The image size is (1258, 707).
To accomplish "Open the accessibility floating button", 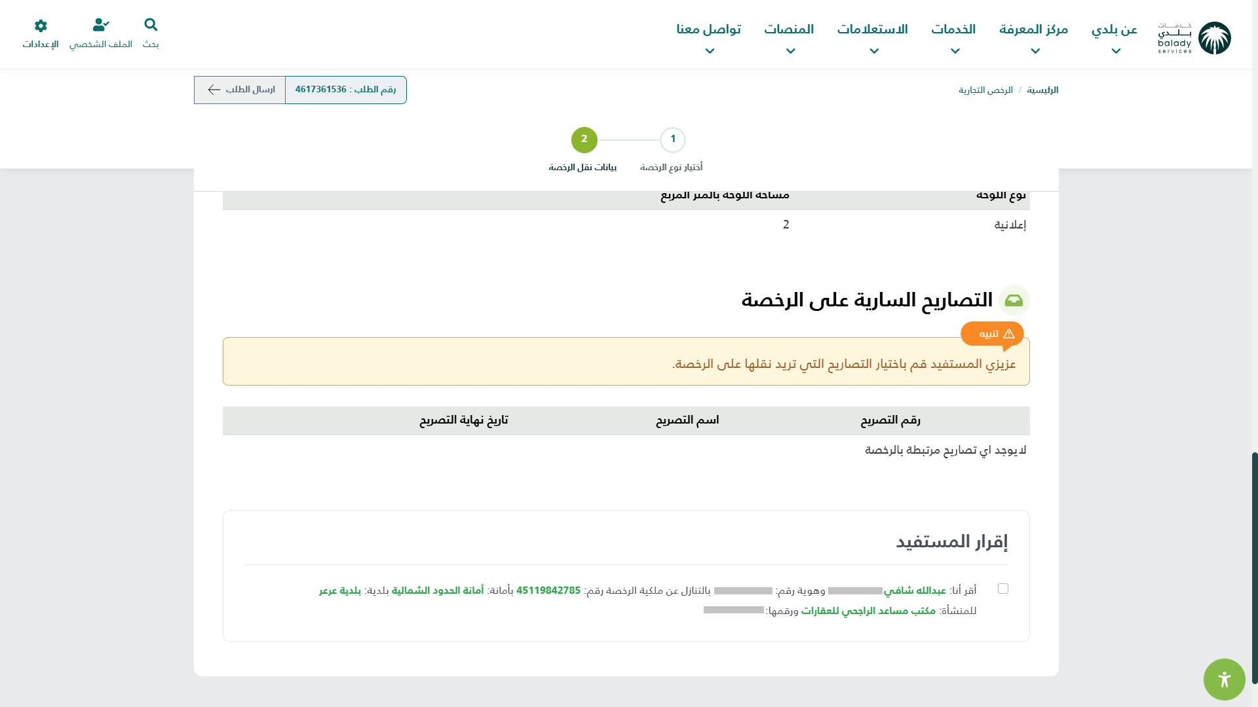I will coord(1224,680).
